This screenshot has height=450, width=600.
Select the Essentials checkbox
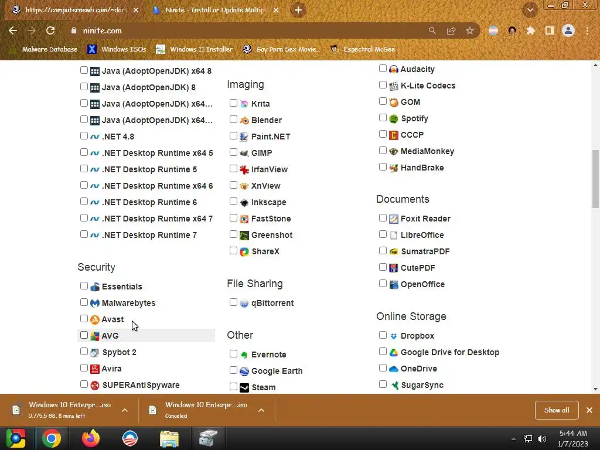coord(84,286)
